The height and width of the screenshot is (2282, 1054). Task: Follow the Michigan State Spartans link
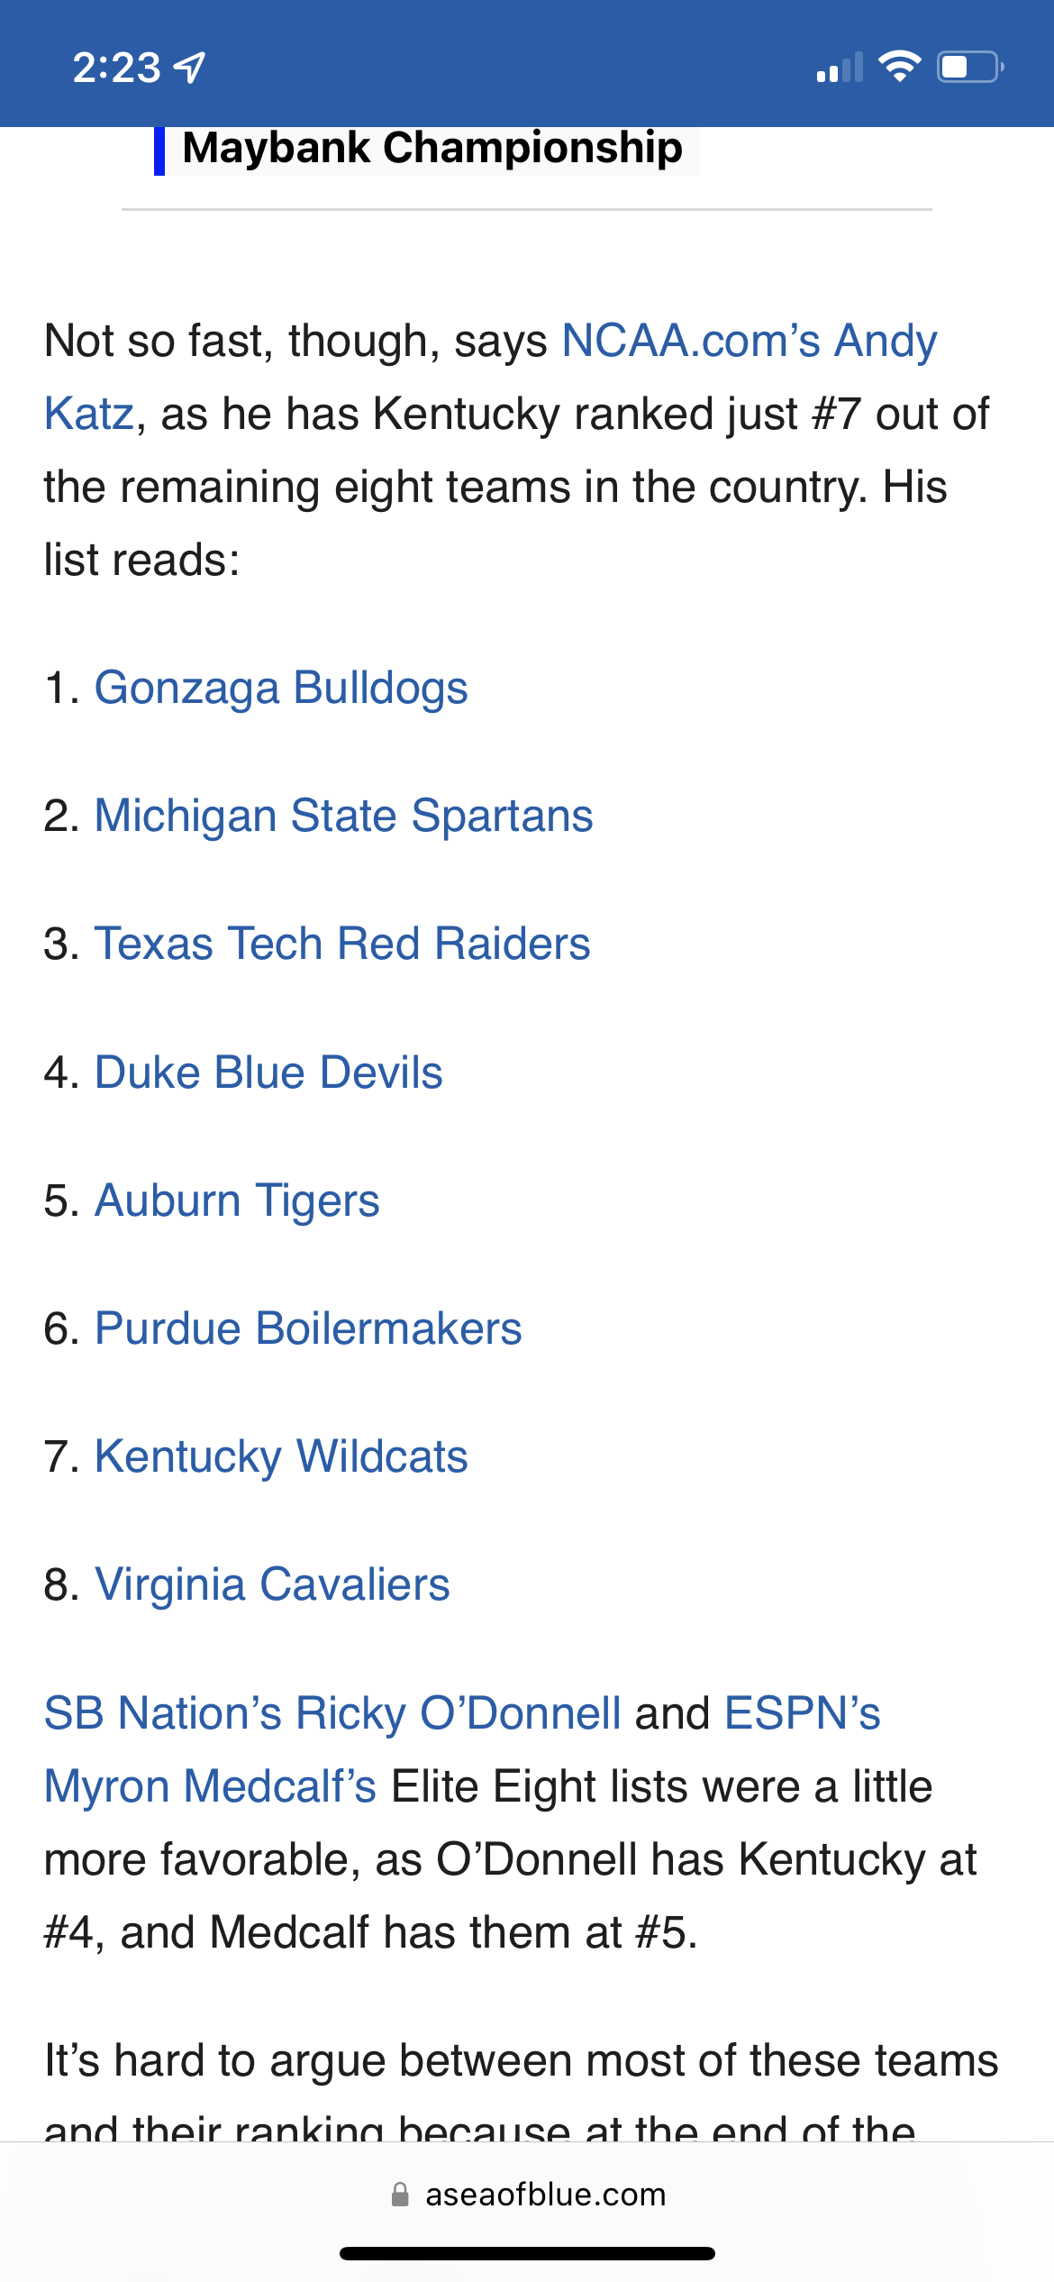pyautogui.click(x=343, y=817)
